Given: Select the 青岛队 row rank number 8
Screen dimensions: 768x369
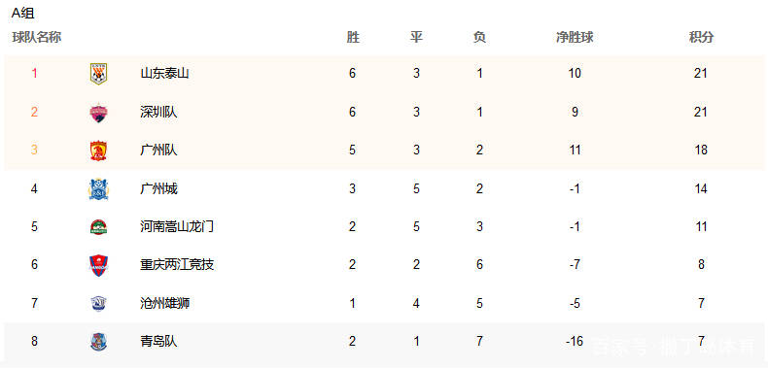Looking at the screenshot, I should 34,341.
